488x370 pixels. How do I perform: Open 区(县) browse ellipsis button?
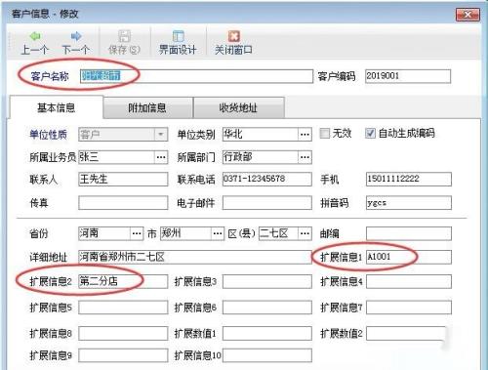[x=305, y=233]
